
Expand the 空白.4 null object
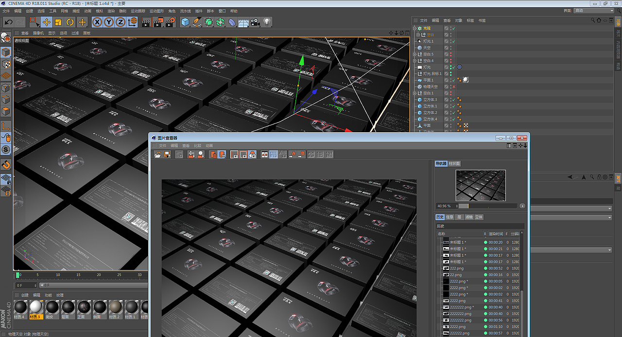[415, 61]
